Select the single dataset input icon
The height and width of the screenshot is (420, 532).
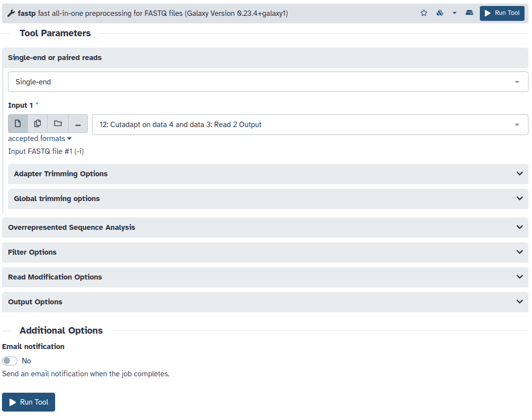coord(18,124)
